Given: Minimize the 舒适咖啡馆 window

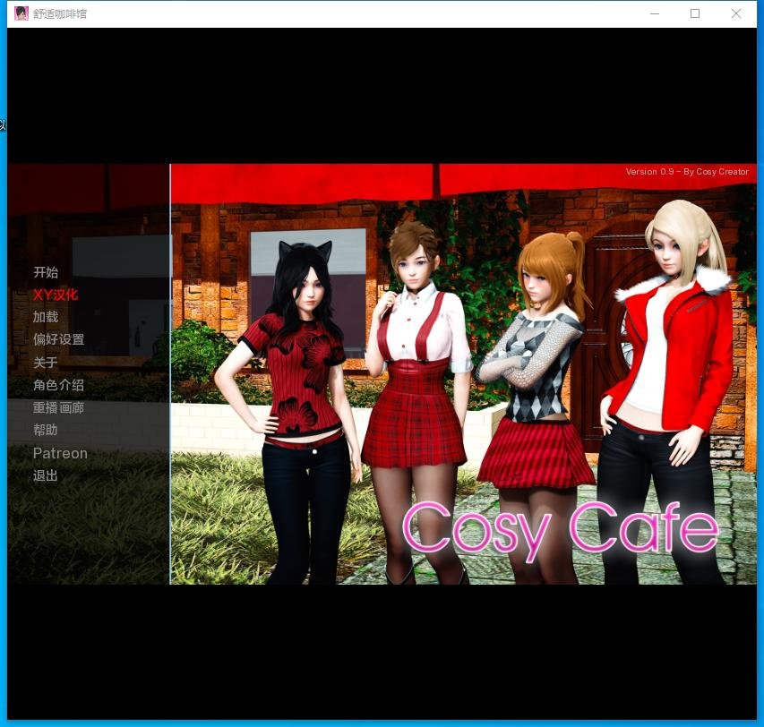Looking at the screenshot, I should click(655, 13).
